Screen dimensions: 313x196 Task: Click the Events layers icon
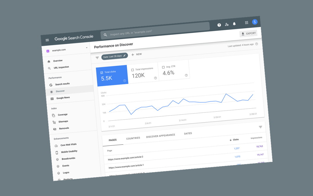[58, 166]
